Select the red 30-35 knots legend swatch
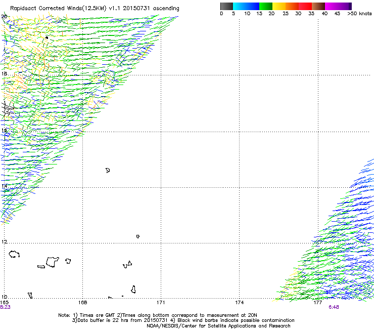 [x=305, y=6]
